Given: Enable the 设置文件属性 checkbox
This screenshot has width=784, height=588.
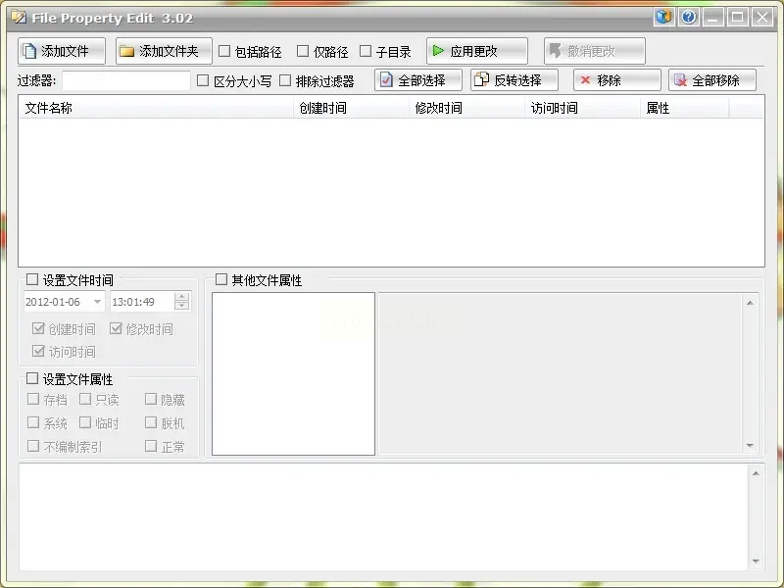Looking at the screenshot, I should (32, 378).
